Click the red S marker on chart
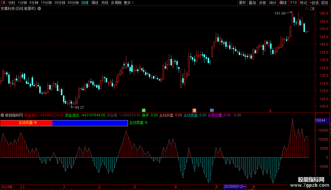Screen dimensions: 331x190 270,111
